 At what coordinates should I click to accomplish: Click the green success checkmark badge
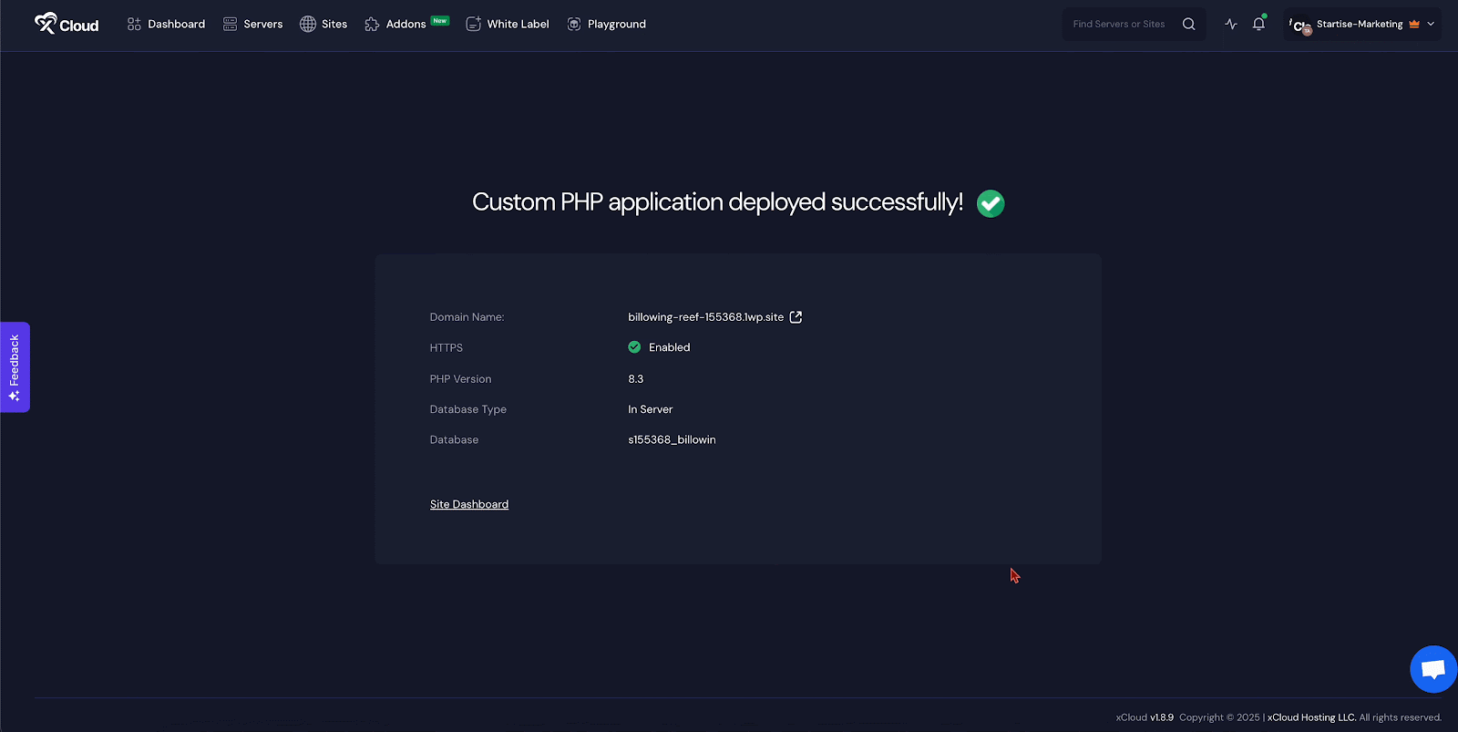tap(991, 203)
